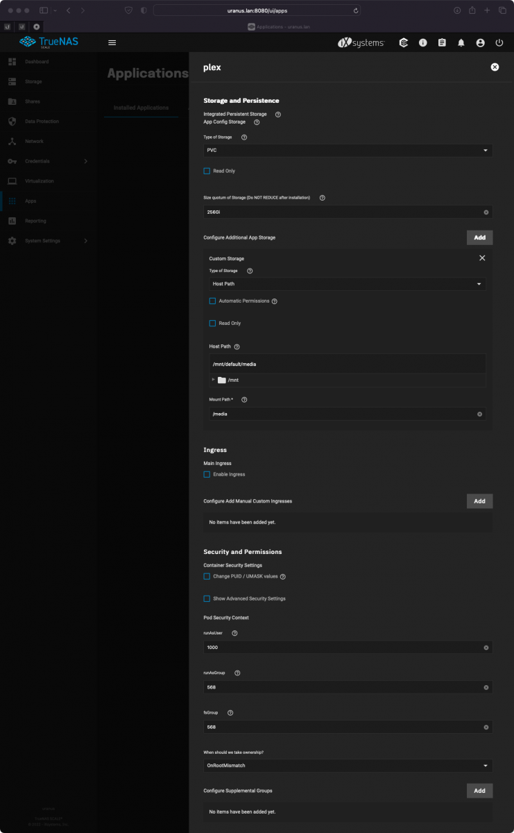Switch to Installed Applications tab
514x833 pixels.
(141, 108)
